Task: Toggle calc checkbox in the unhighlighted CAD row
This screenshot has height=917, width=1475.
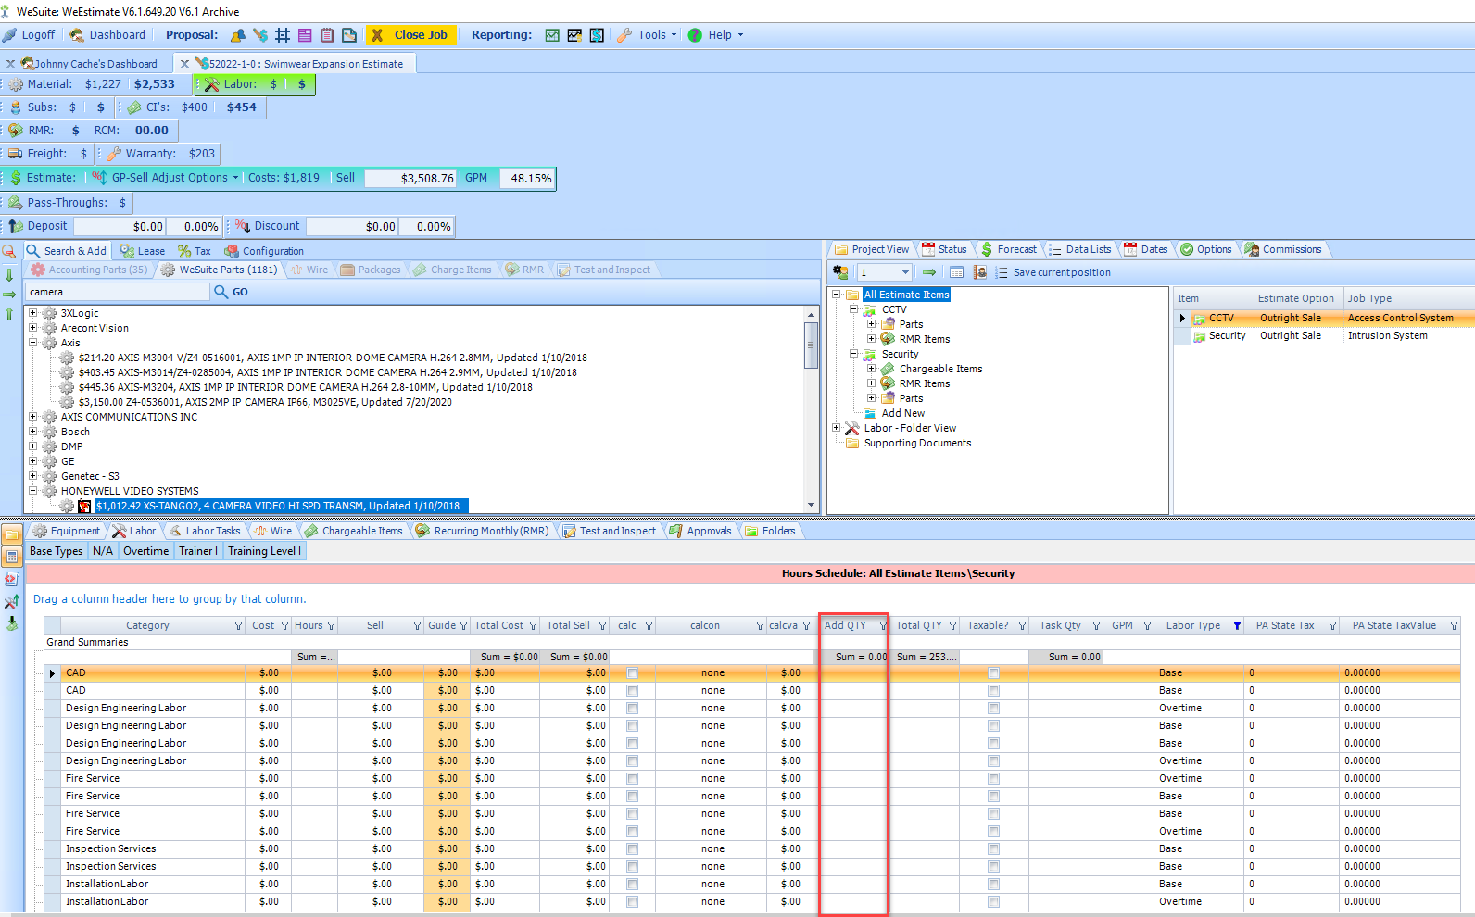Action: (x=632, y=691)
